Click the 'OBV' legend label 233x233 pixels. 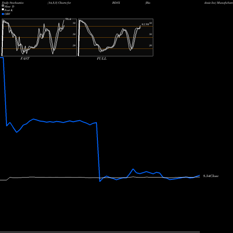[x=7, y=14]
